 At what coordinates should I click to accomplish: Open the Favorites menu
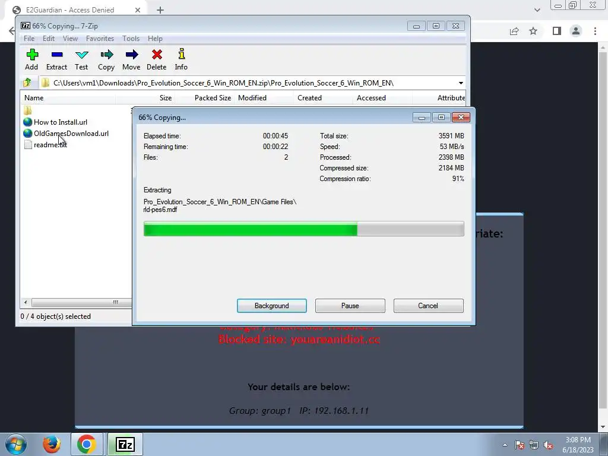coord(100,39)
